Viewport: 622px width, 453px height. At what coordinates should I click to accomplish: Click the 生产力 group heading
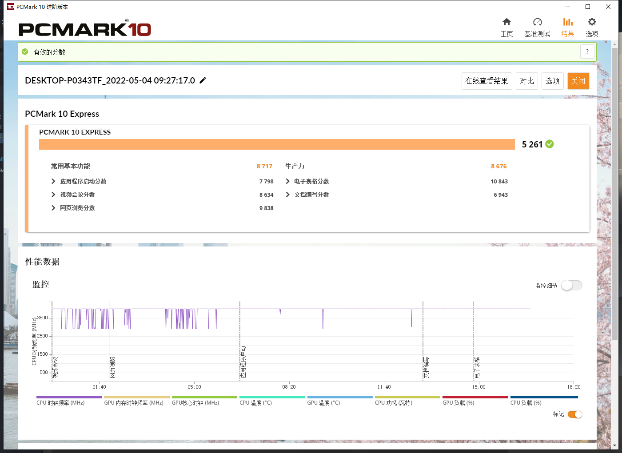(x=295, y=166)
